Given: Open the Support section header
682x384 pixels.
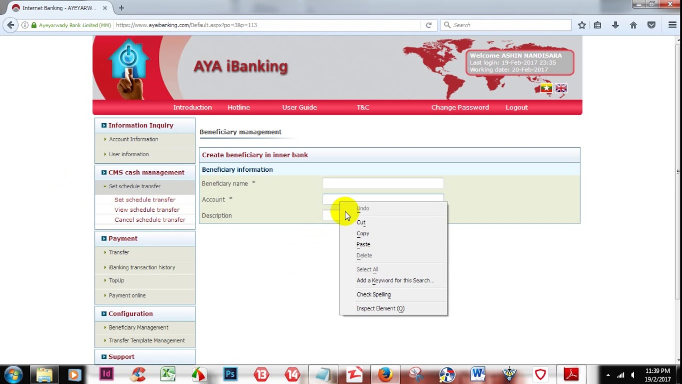Looking at the screenshot, I should click(145, 357).
